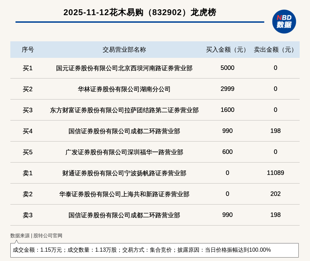Click the 卖3 row label
Image resolution: width=310 pixels, height=261 pixels.
pyautogui.click(x=28, y=215)
